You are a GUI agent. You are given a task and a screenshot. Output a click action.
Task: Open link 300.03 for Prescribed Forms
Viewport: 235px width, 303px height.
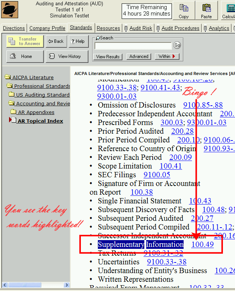coord(172,122)
